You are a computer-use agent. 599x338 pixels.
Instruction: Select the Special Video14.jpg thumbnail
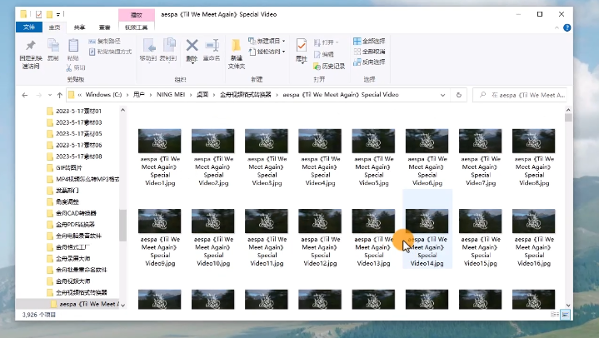point(427,227)
